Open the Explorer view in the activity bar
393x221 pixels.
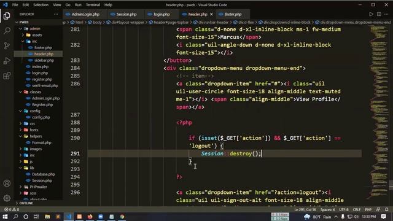[x=7, y=16]
